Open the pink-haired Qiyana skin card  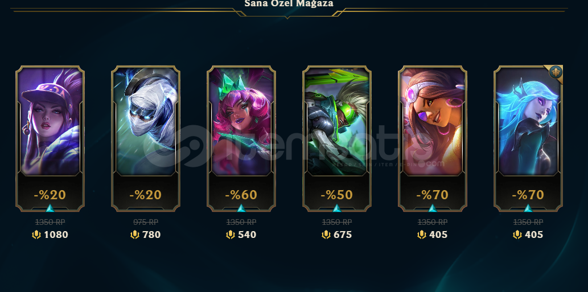click(241, 138)
